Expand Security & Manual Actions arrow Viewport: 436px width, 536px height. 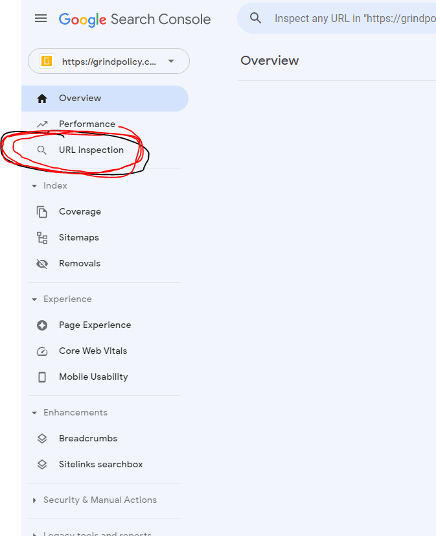click(34, 500)
